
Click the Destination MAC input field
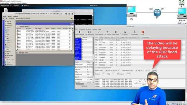[x=142, y=71]
